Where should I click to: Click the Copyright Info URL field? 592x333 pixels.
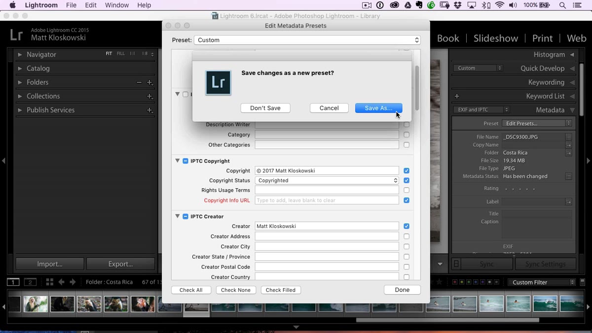click(327, 200)
